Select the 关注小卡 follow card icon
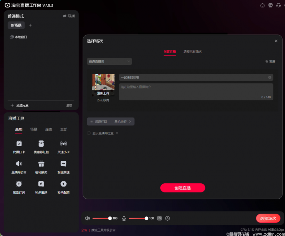This screenshot has height=236, width=285. [63, 144]
